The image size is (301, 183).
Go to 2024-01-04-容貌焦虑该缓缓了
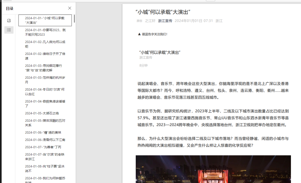[45, 104]
